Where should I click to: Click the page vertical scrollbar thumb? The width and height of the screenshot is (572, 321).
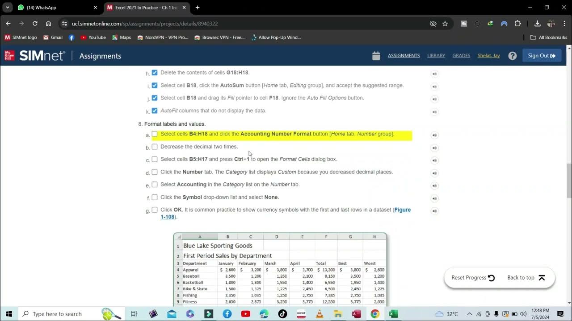569,181
